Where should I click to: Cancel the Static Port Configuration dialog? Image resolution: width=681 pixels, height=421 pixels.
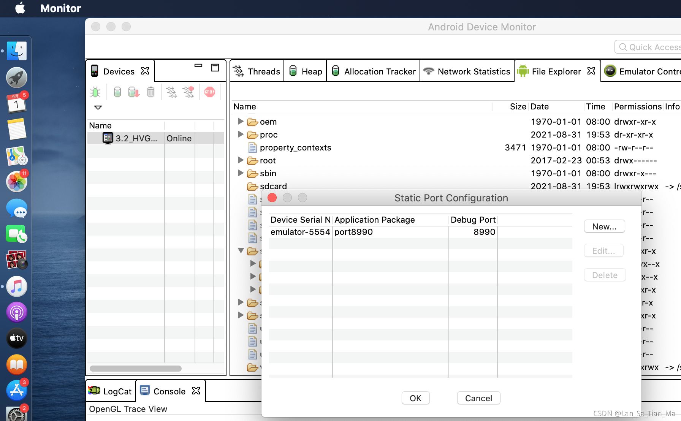[x=478, y=398]
